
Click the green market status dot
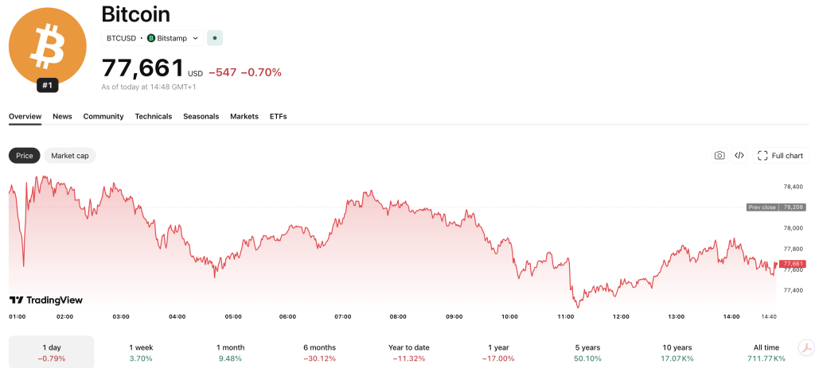pyautogui.click(x=214, y=37)
